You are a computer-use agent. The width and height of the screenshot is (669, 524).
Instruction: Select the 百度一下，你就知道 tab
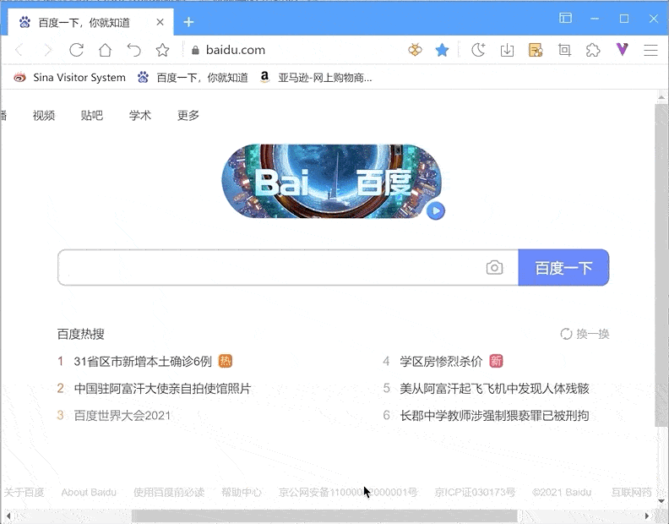[x=90, y=22]
